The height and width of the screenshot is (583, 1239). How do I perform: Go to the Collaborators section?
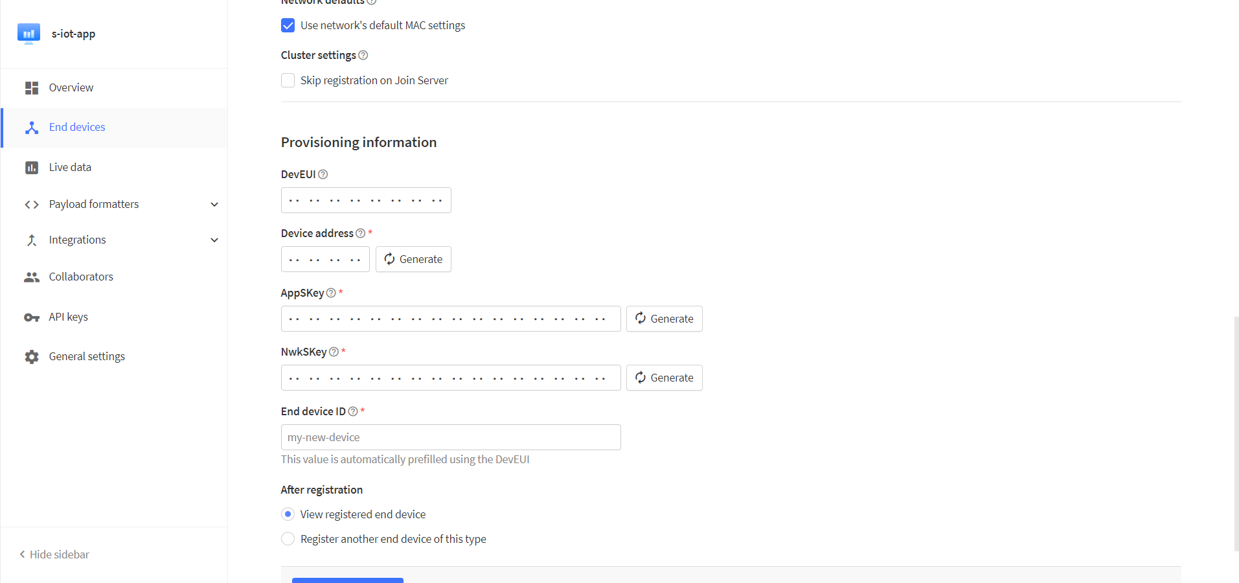click(x=81, y=277)
